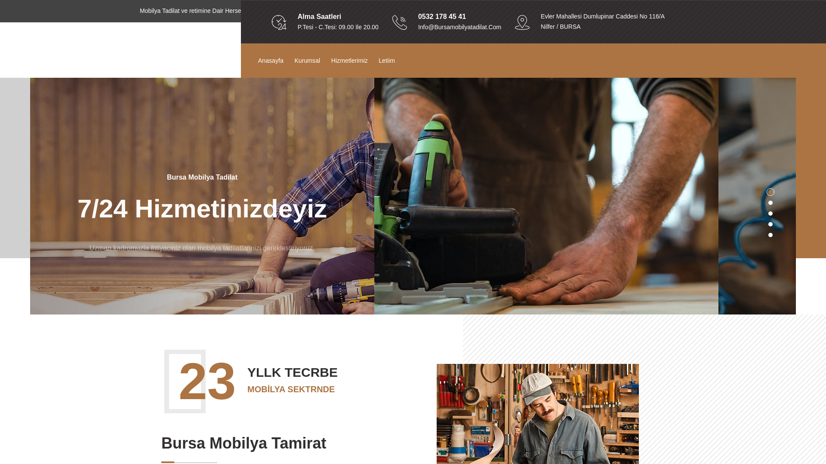Click the Info@Bursamobilyatadilat.Com email link
This screenshot has height=464, width=826.
point(459,27)
